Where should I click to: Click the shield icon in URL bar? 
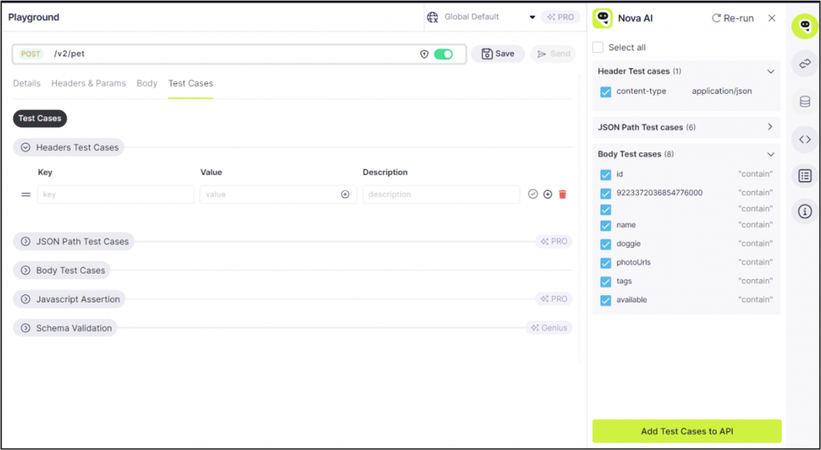[x=424, y=54]
